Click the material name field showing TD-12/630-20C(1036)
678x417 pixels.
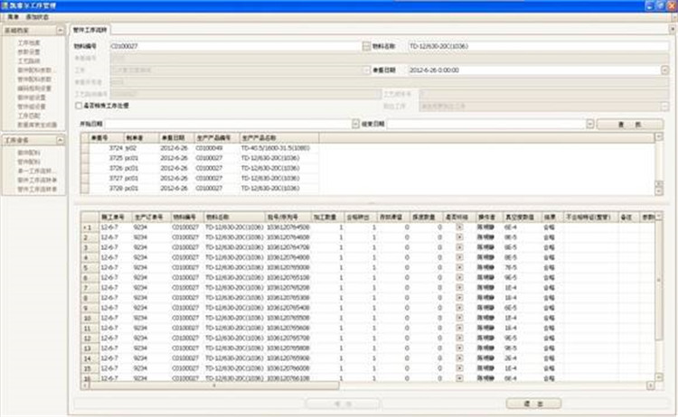point(533,45)
